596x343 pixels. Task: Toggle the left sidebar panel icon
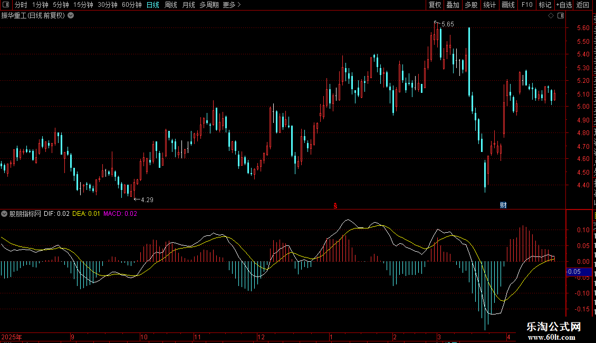pyautogui.click(x=6, y=5)
